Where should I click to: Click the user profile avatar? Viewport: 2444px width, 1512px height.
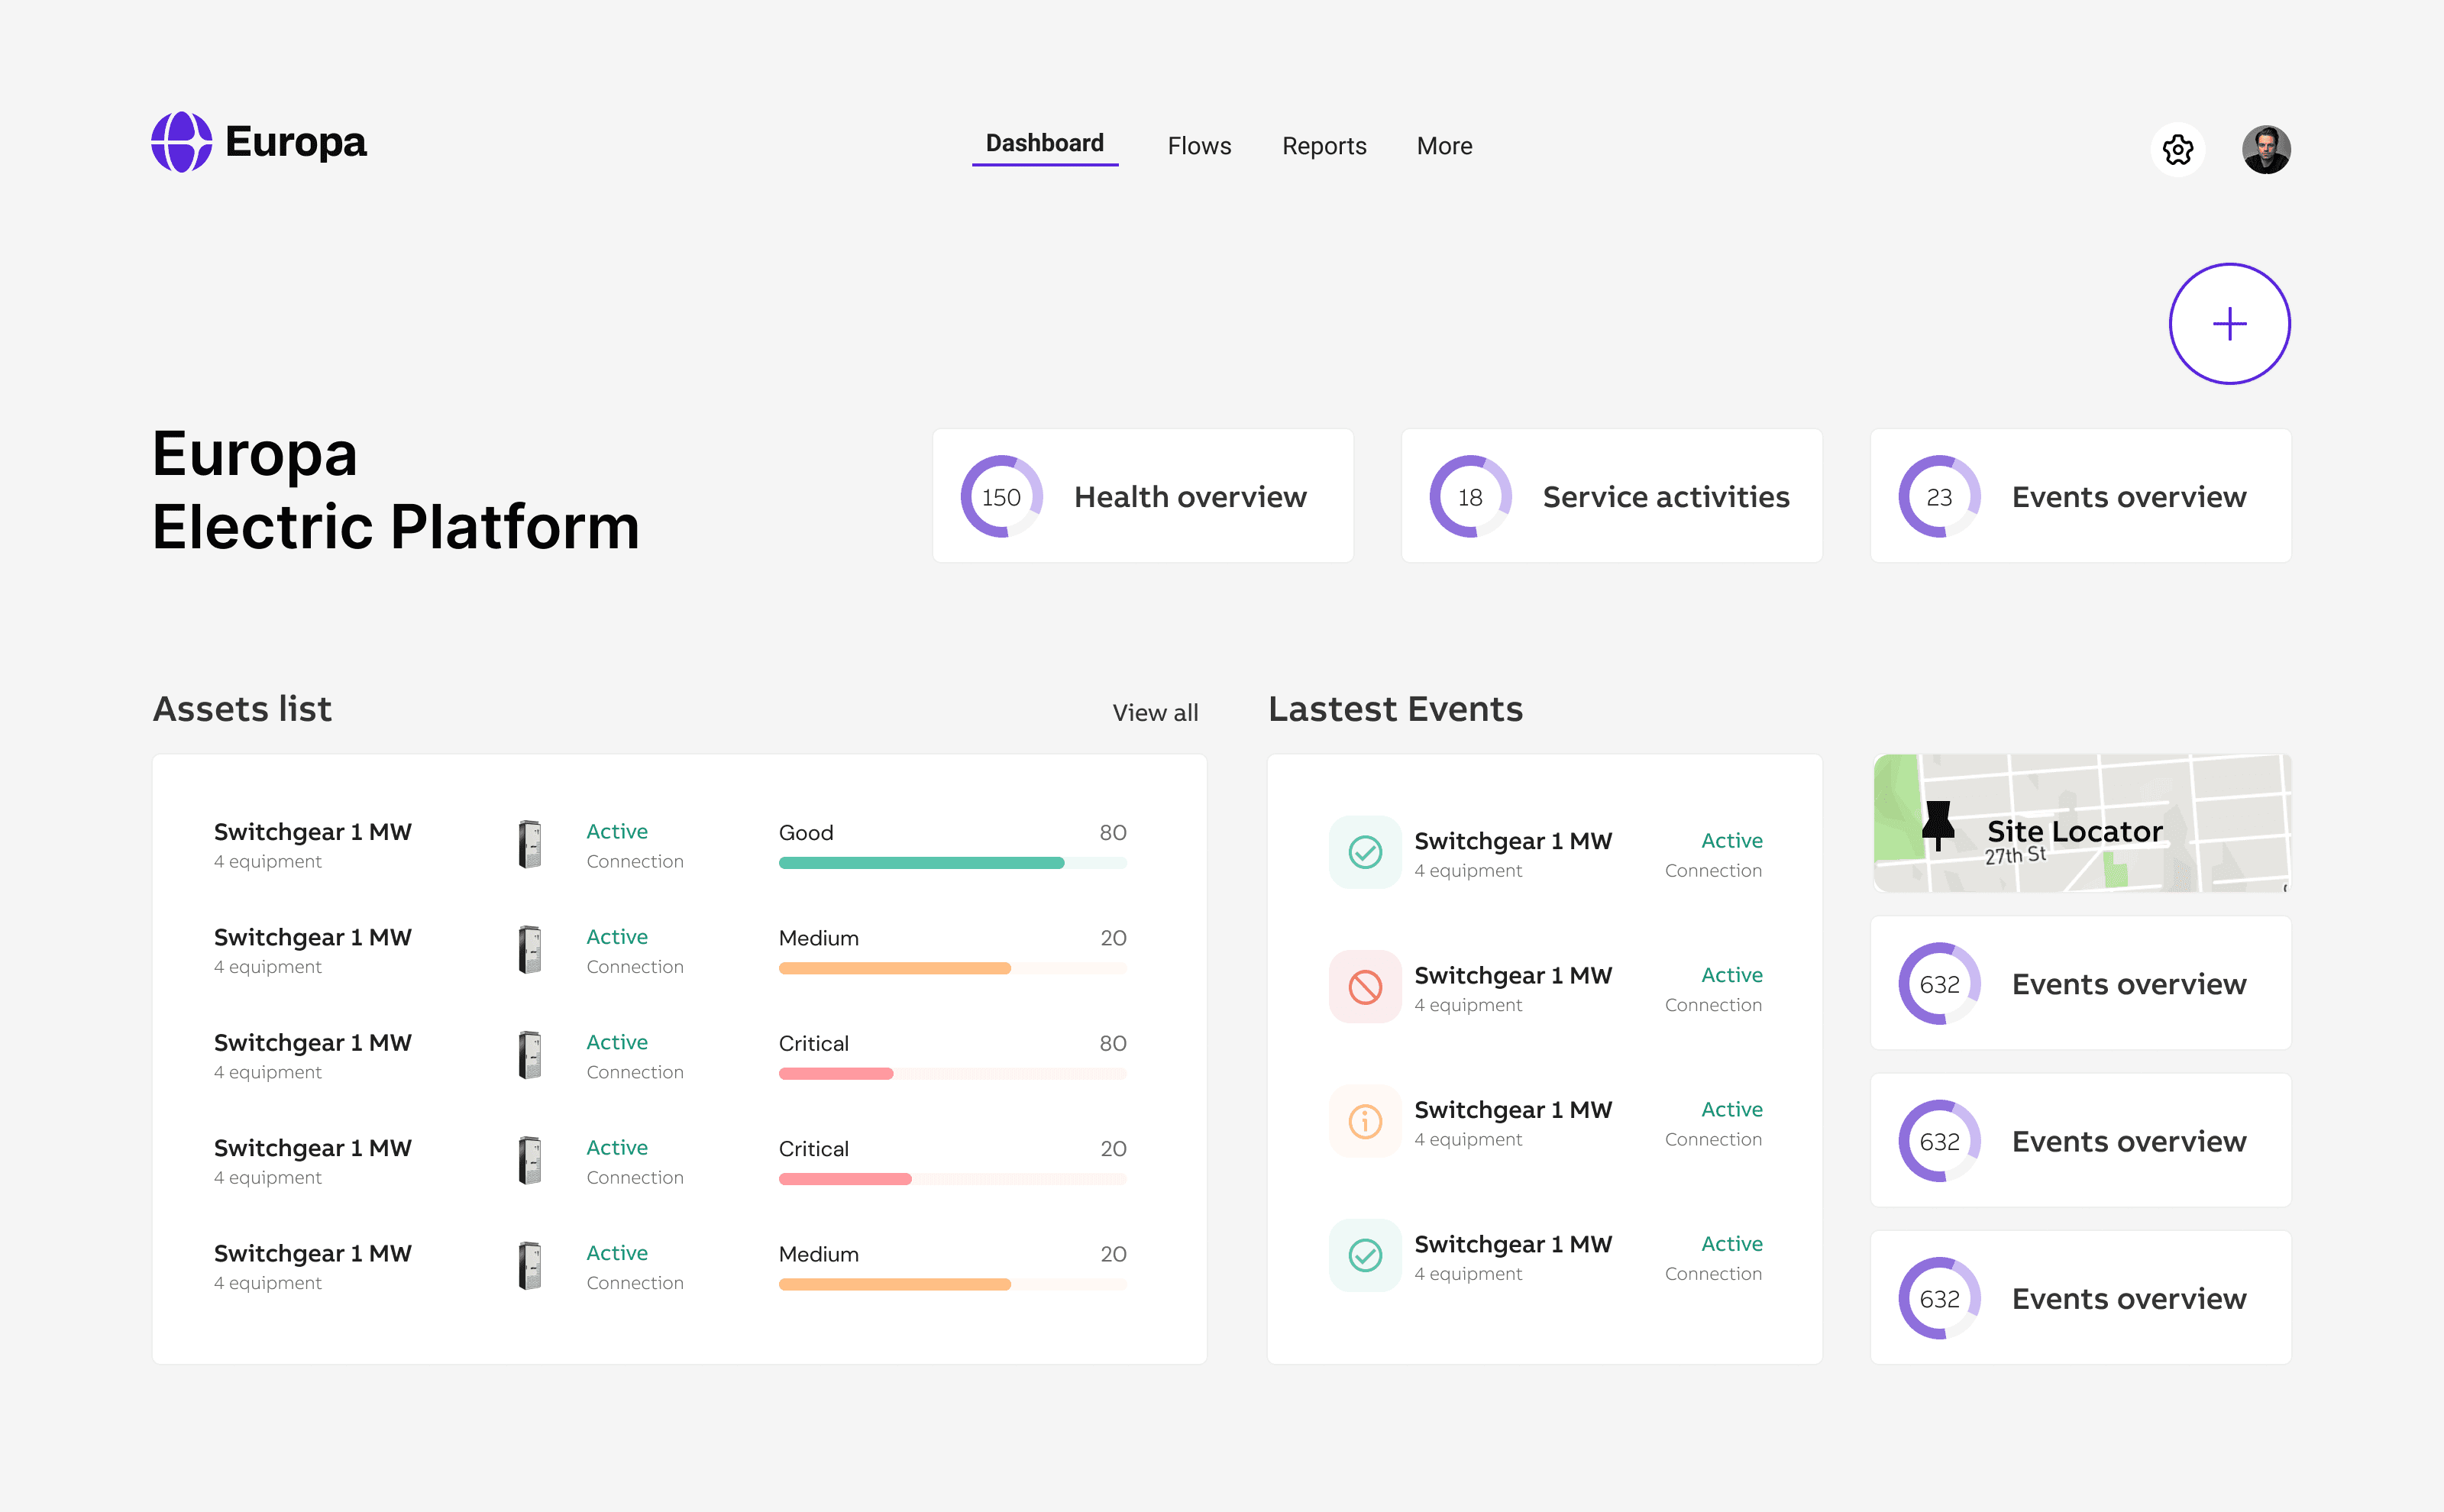point(2265,150)
